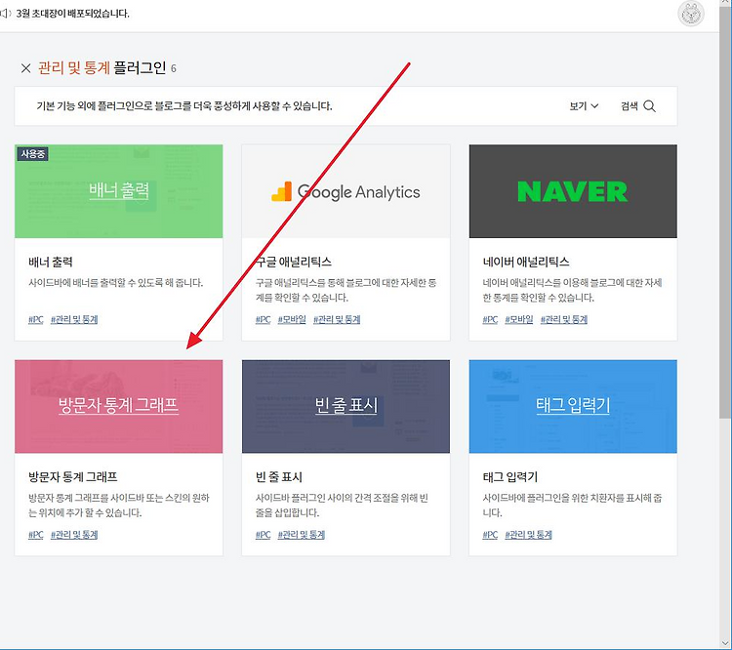Screen dimensions: 732x650
Task: Click the 빈 줄 표시 description text
Action: (x=342, y=506)
